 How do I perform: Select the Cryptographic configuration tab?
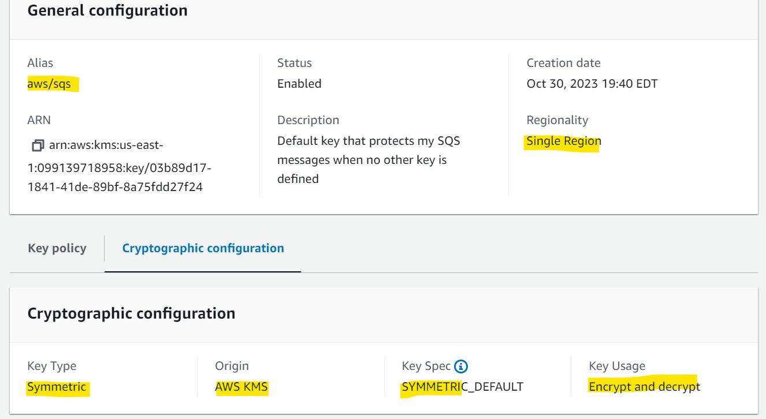[x=203, y=248]
